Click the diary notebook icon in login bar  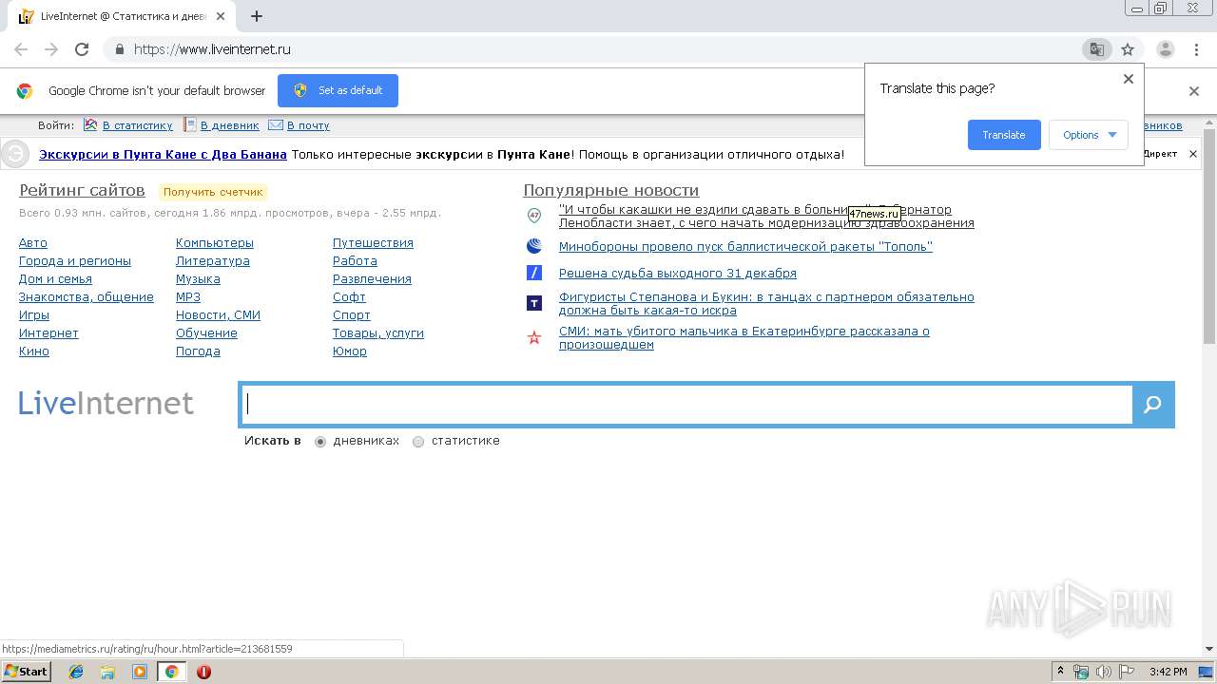[190, 124]
